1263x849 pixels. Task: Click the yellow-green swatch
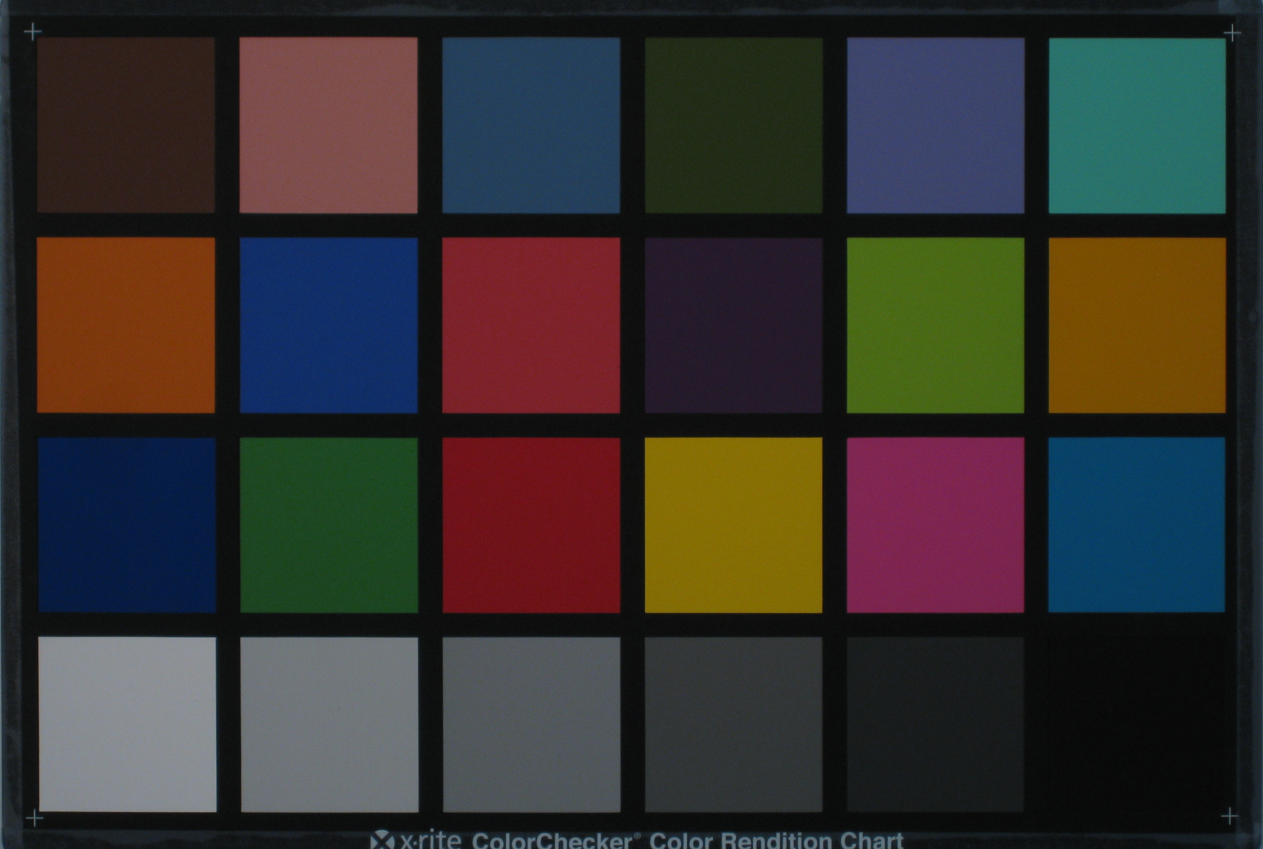(935, 325)
